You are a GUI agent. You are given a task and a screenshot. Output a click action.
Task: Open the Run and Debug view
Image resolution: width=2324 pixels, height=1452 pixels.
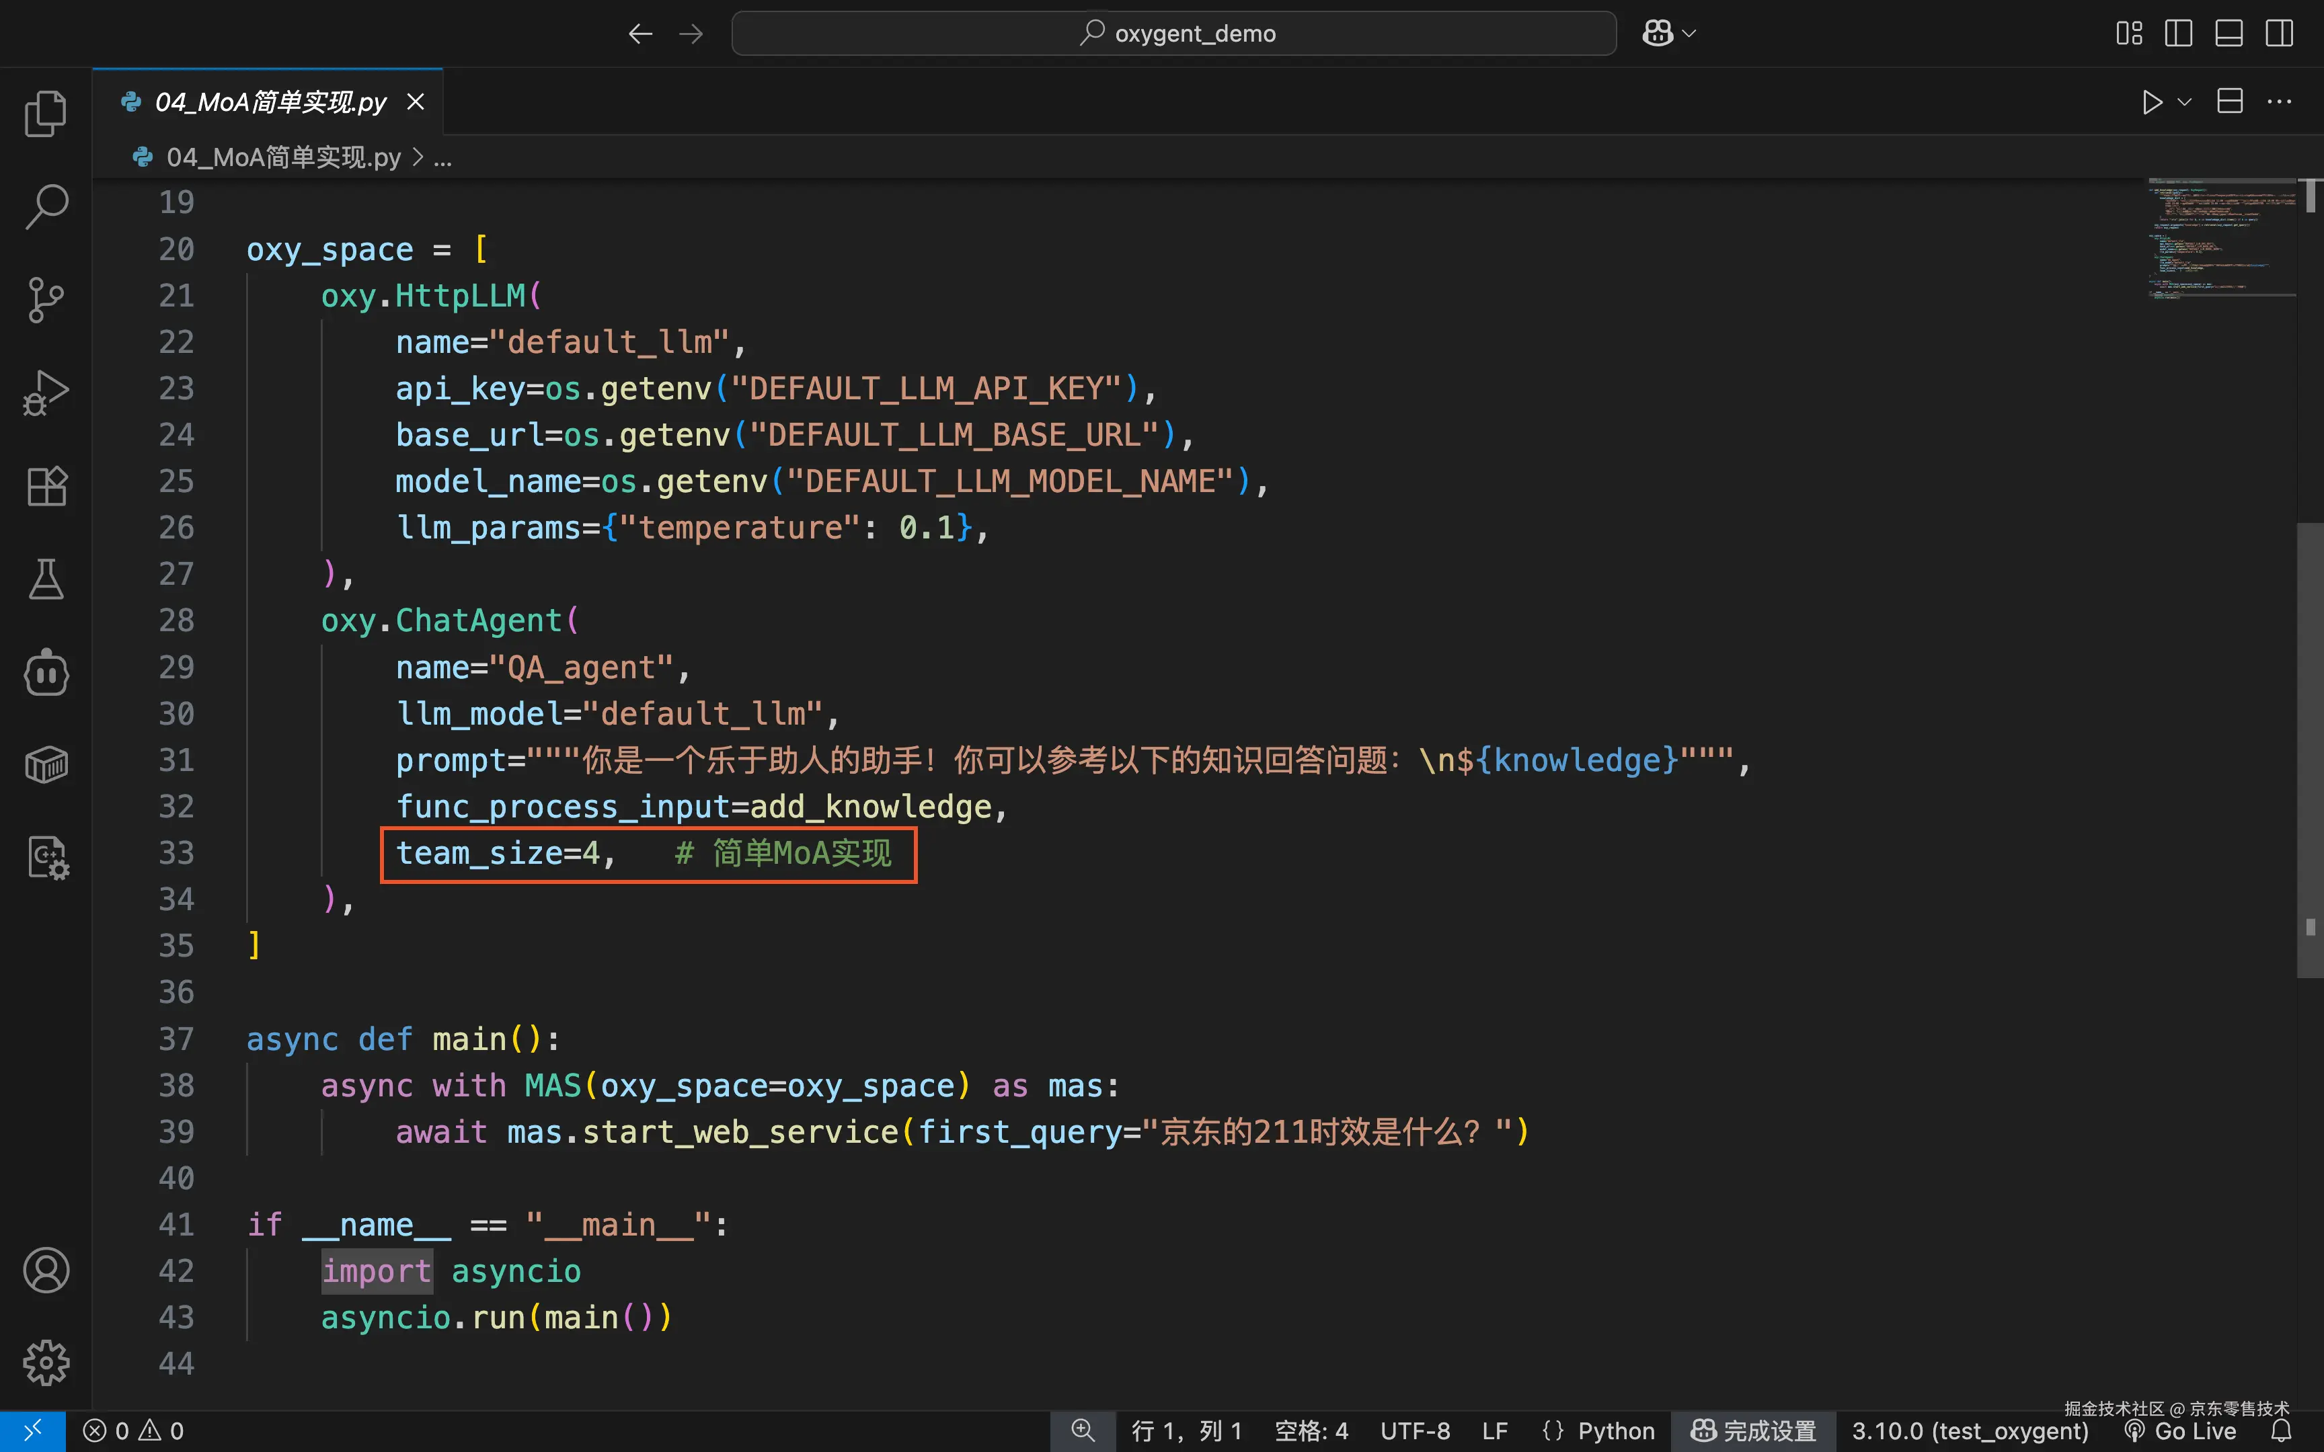tap(45, 393)
